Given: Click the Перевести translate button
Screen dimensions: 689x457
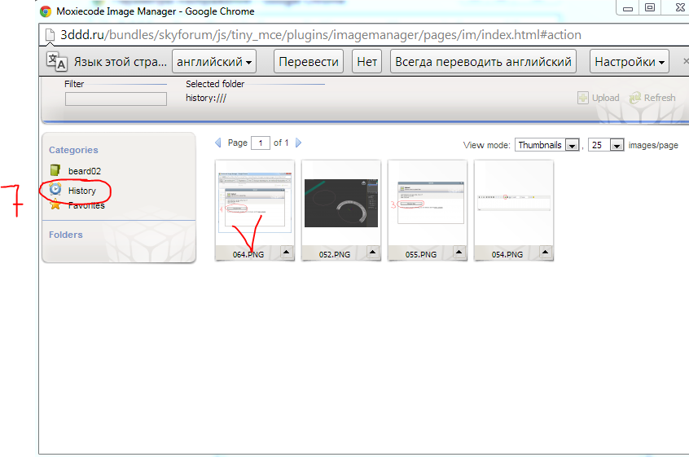Looking at the screenshot, I should 309,62.
